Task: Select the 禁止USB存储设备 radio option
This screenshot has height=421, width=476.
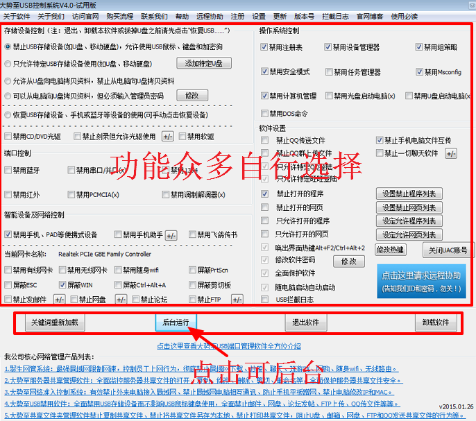Action: tap(8, 47)
